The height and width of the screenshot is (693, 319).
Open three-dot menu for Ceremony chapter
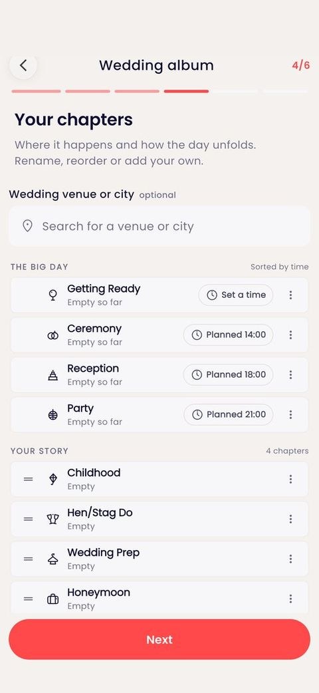[x=290, y=335]
